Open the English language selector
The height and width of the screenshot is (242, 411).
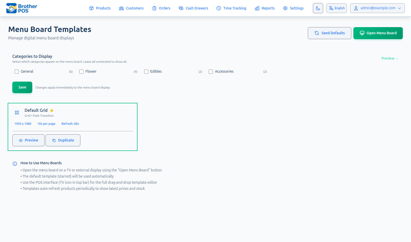click(336, 8)
